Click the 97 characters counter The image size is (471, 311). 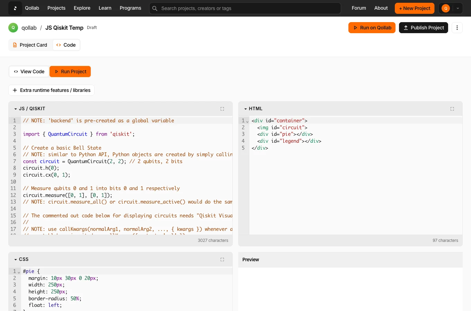445,241
